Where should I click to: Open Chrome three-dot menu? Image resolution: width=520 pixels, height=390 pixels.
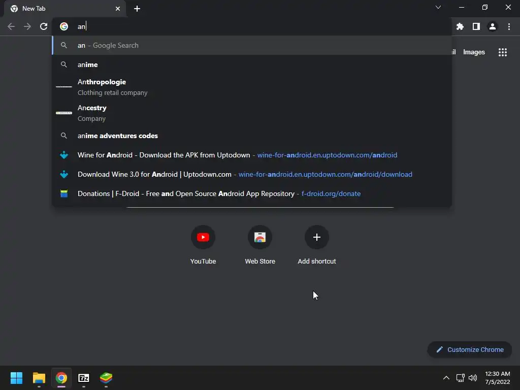[509, 26]
